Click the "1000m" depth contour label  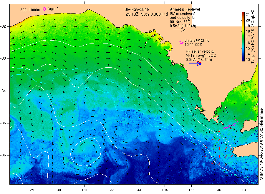(x=34, y=10)
